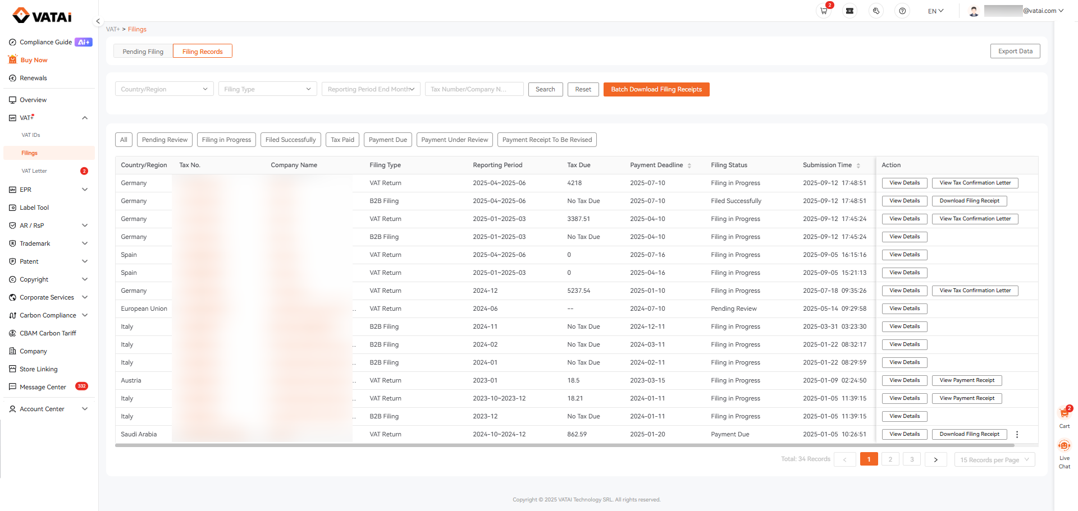Open the Country/Region dropdown

164,89
